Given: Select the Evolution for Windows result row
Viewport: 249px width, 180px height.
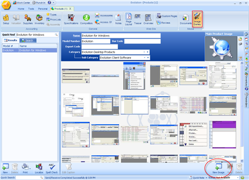Looking at the screenshot, I should 29,50.
